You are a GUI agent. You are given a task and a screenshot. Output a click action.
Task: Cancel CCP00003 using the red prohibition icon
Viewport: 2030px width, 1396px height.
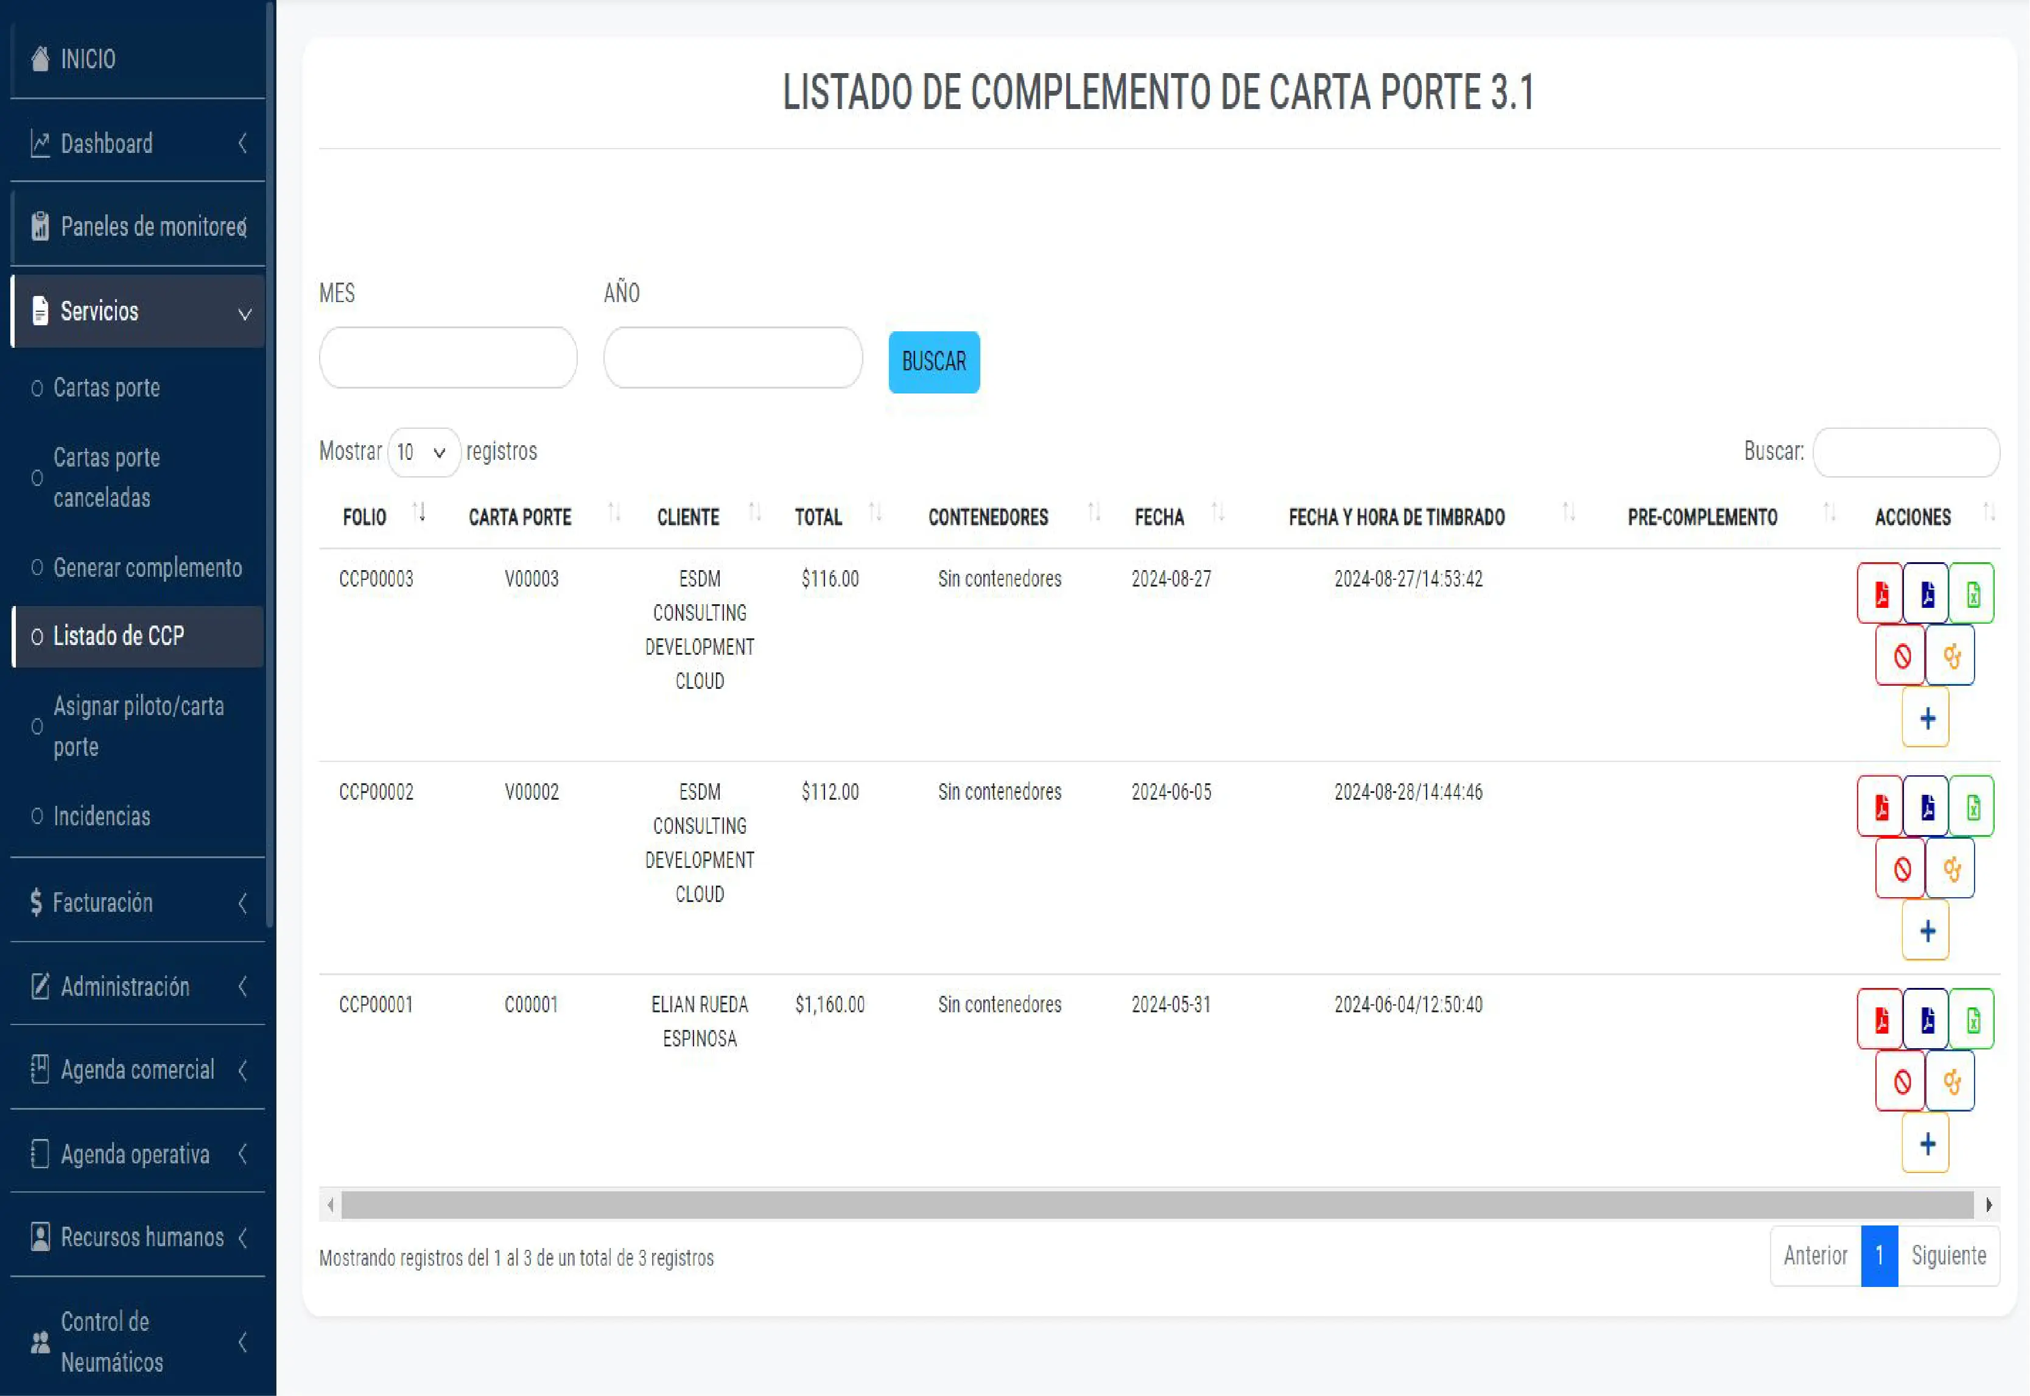click(1900, 654)
